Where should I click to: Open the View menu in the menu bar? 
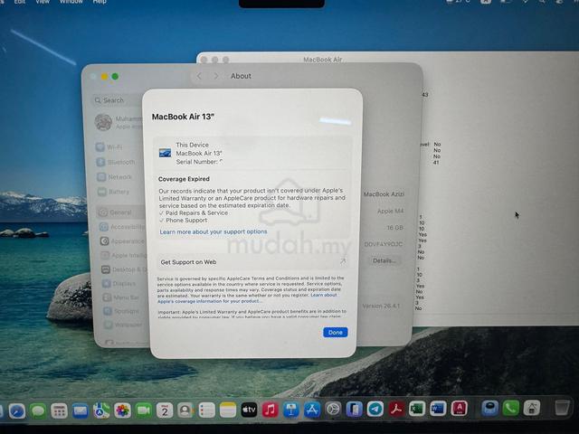[43, 2]
